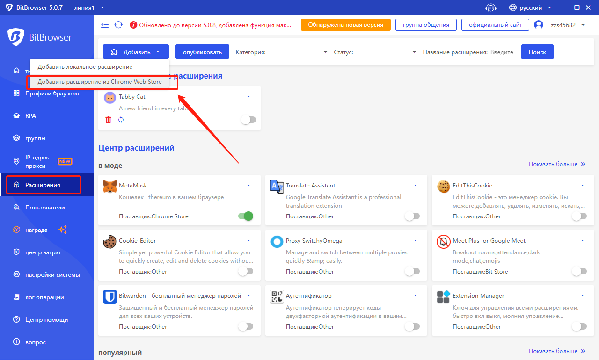Click the Поиск button

(537, 52)
